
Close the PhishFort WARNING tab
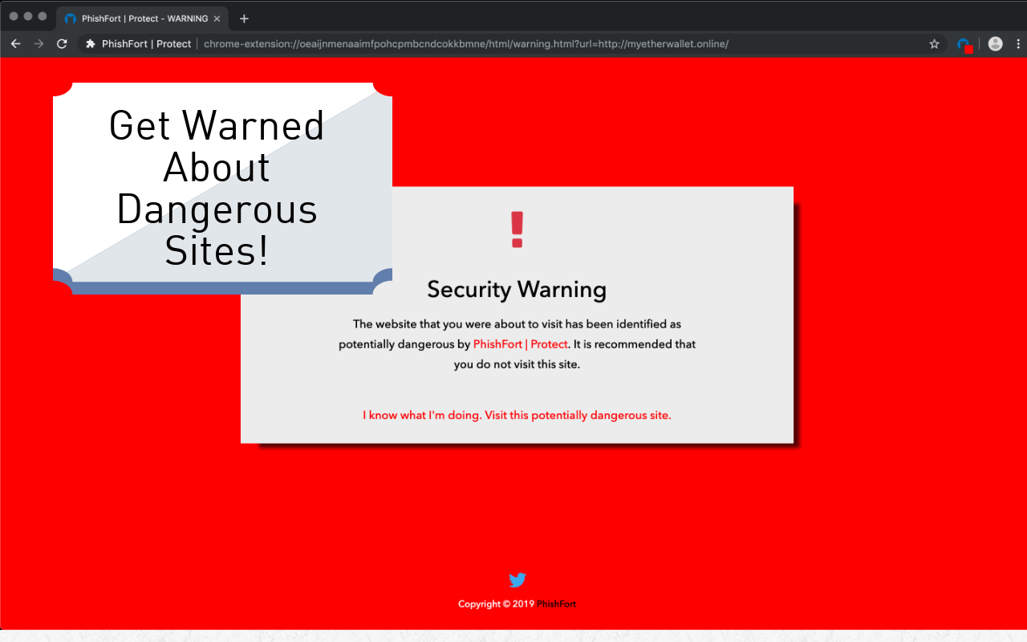[x=217, y=18]
